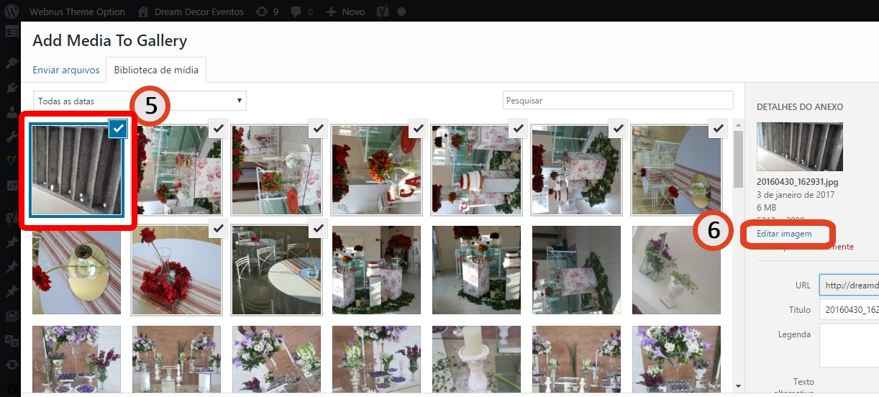The width and height of the screenshot is (879, 397).
Task: Toggle checkmark on white chairs glass table thumbnail
Action: pos(319,228)
